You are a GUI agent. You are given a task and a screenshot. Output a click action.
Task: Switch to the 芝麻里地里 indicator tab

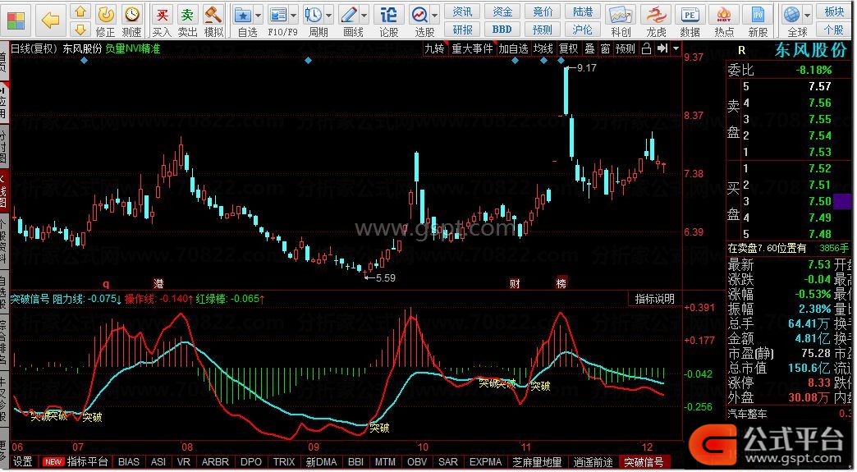pos(537,462)
